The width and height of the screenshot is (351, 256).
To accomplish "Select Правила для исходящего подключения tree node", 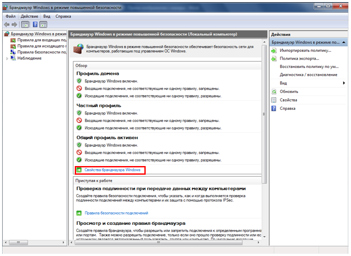I will 41,46.
